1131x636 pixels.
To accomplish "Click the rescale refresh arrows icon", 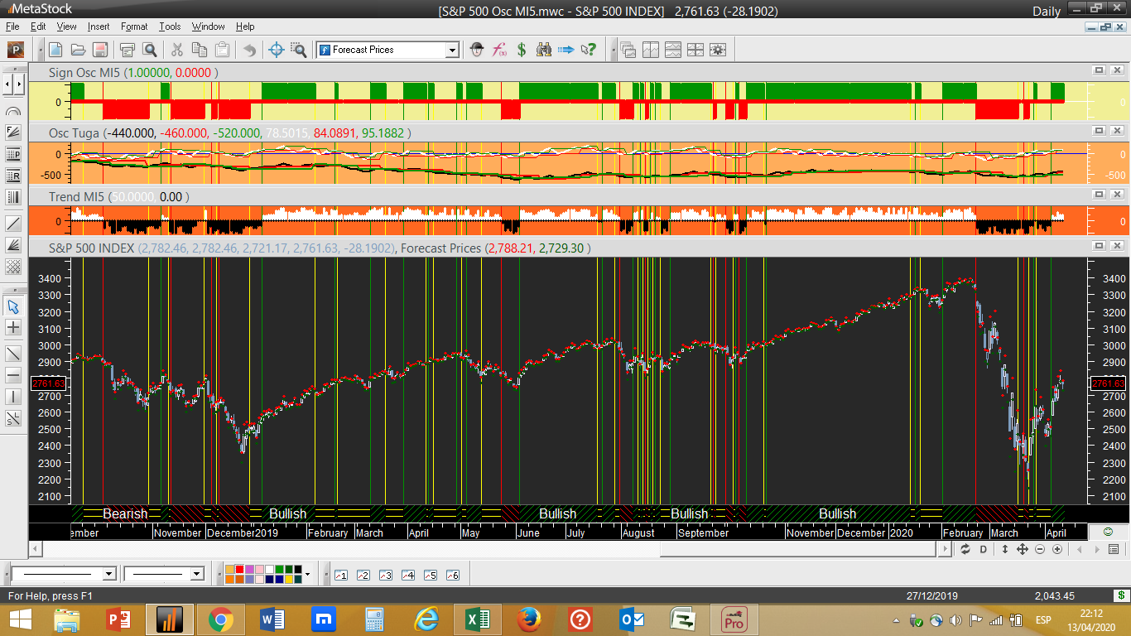I will click(x=965, y=549).
